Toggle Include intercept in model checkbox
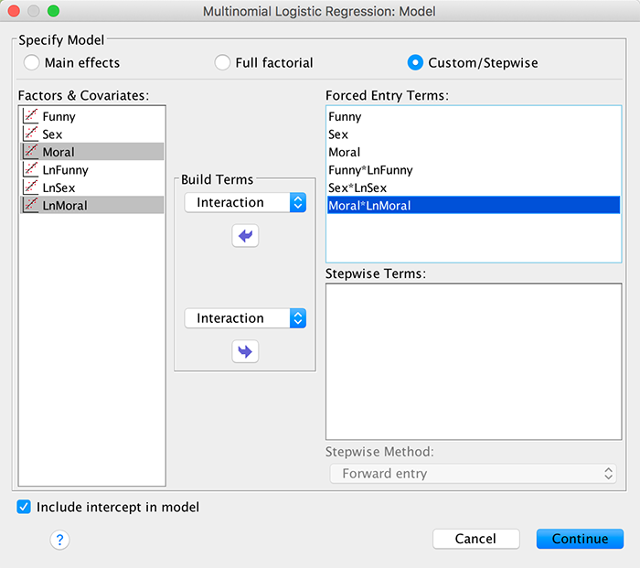 point(25,507)
